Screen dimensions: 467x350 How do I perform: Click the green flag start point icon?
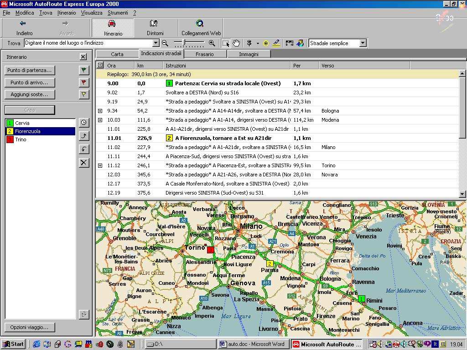(x=84, y=70)
